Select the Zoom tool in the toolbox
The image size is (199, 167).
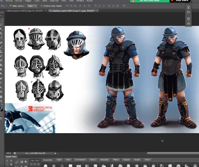[1, 101]
